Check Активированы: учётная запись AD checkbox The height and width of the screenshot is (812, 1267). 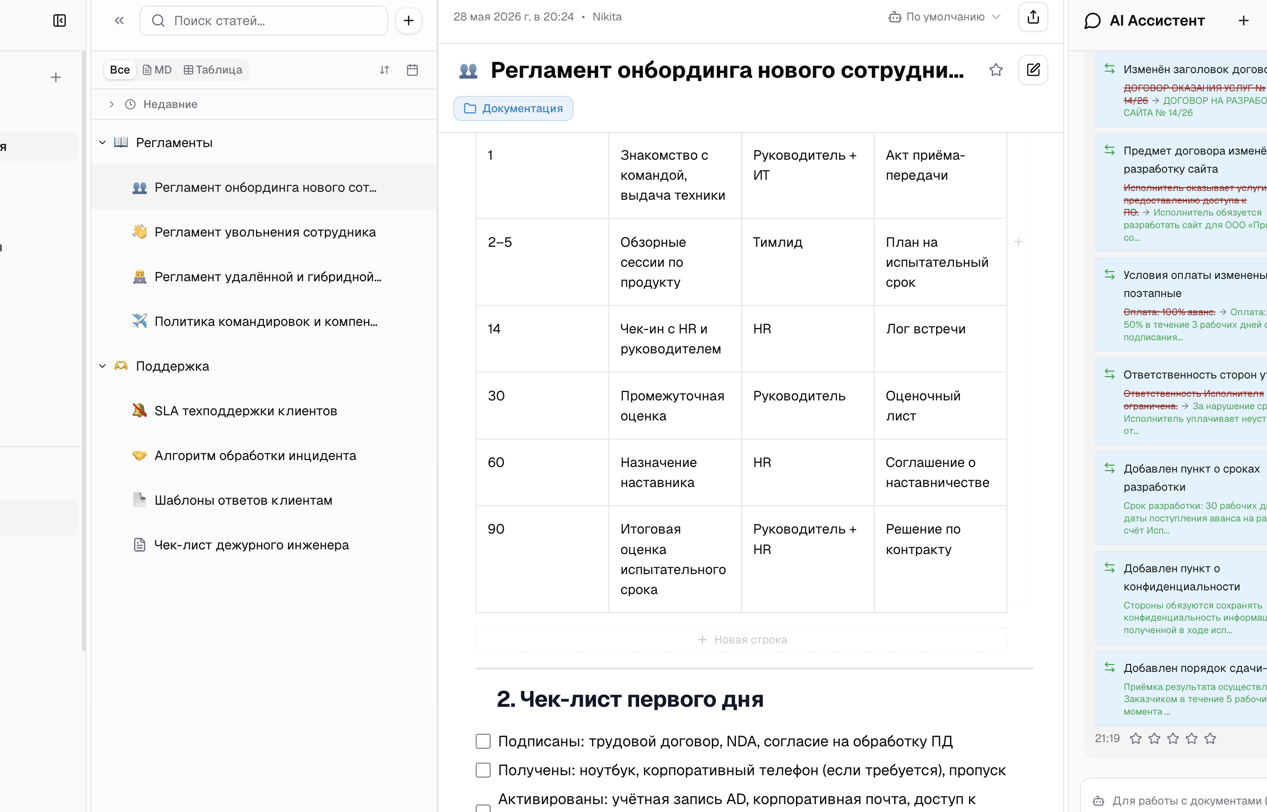point(483,808)
